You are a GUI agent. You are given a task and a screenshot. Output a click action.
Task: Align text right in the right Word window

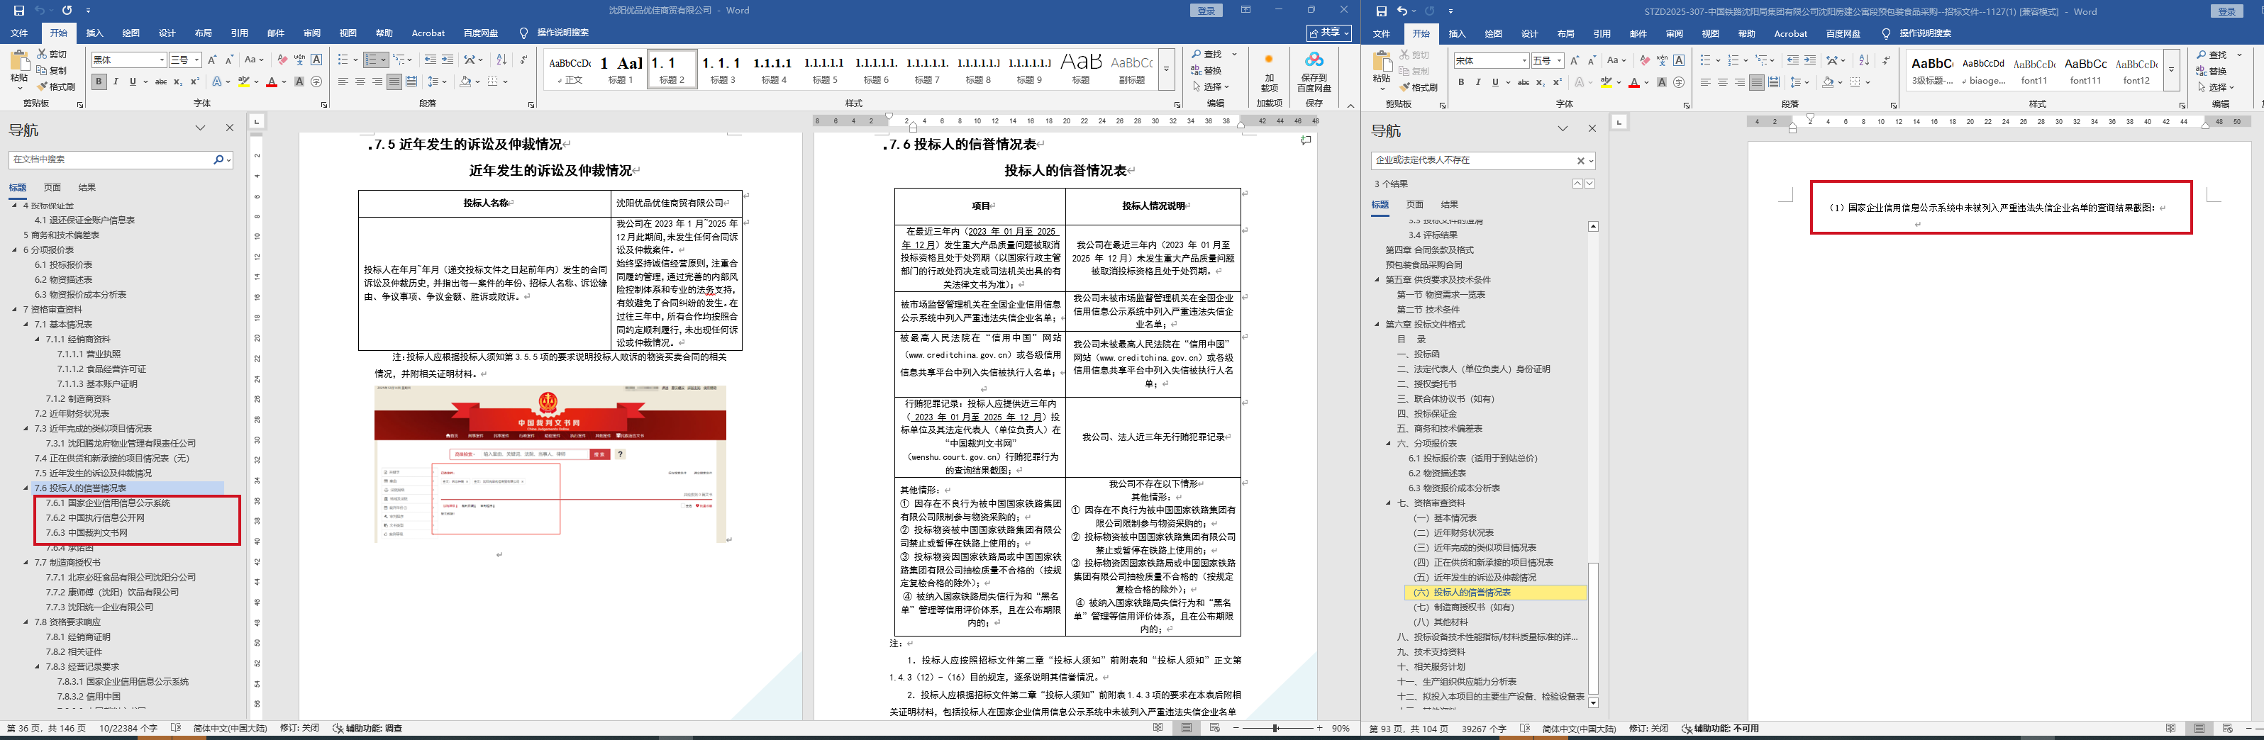[1739, 82]
